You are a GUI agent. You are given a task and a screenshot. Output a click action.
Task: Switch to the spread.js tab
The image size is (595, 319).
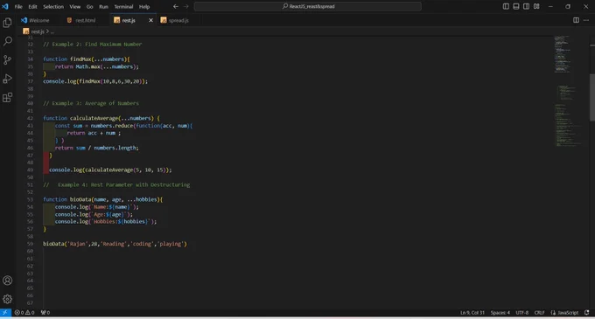click(174, 20)
